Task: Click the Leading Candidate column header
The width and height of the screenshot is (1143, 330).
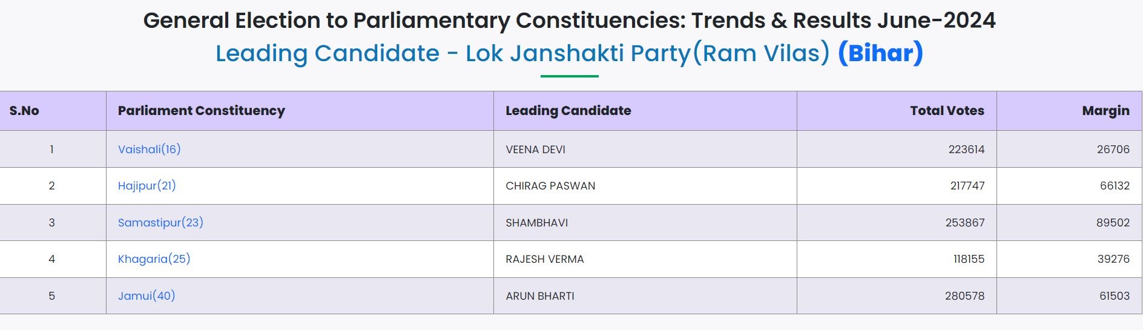Action: (x=568, y=111)
